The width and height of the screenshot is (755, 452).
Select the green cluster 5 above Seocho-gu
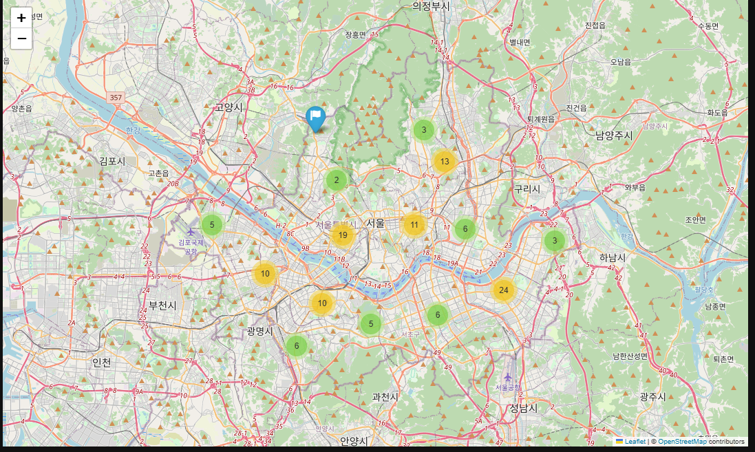click(371, 324)
